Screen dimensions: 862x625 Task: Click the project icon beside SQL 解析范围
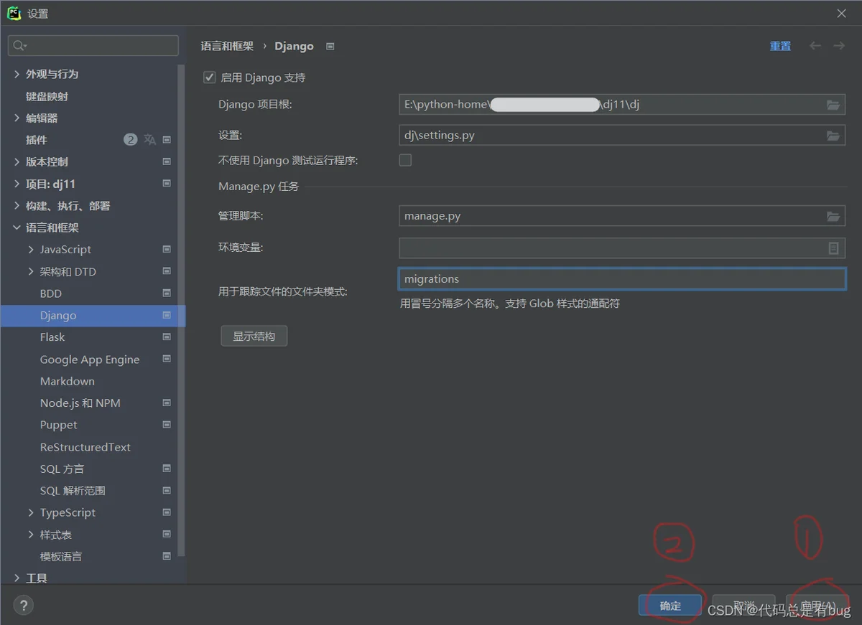click(167, 491)
